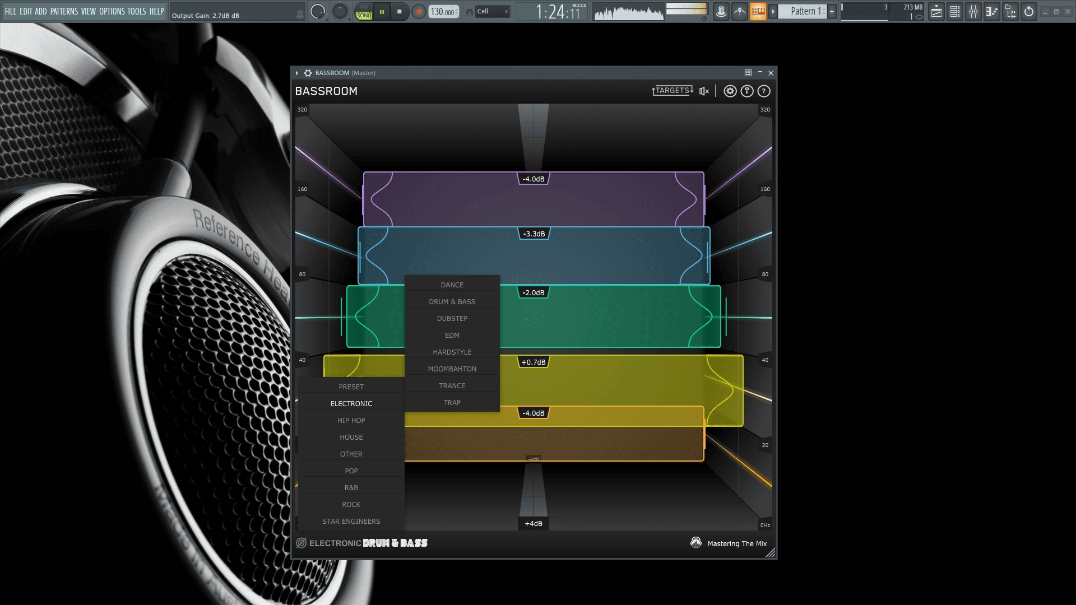Open the HOUSE preset category
The width and height of the screenshot is (1076, 605).
pyautogui.click(x=351, y=438)
